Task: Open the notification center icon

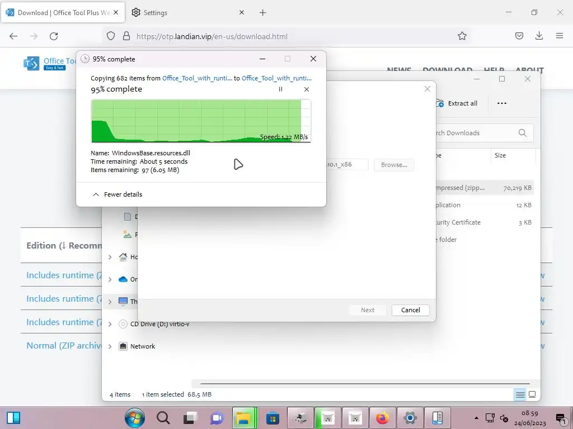Action: coord(561,418)
